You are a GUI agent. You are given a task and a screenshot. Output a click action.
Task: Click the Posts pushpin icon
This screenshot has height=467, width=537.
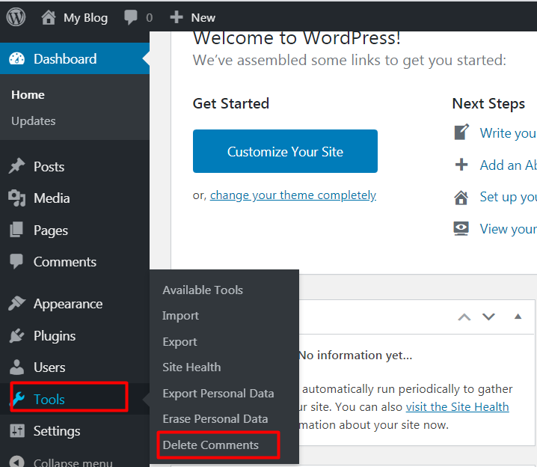click(16, 166)
